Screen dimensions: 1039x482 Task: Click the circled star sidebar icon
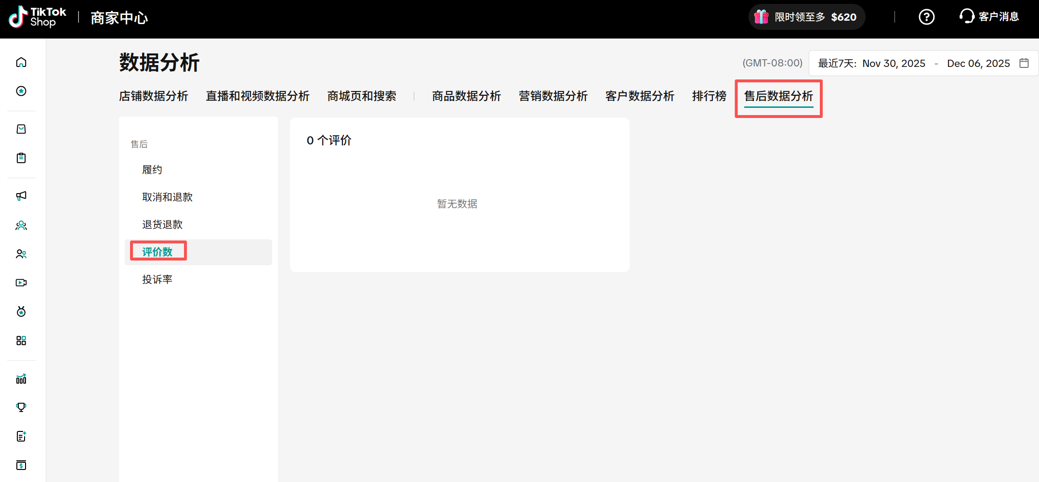pyautogui.click(x=21, y=91)
